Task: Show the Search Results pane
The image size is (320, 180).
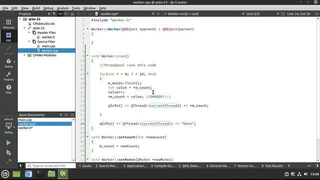Action: point(107,165)
